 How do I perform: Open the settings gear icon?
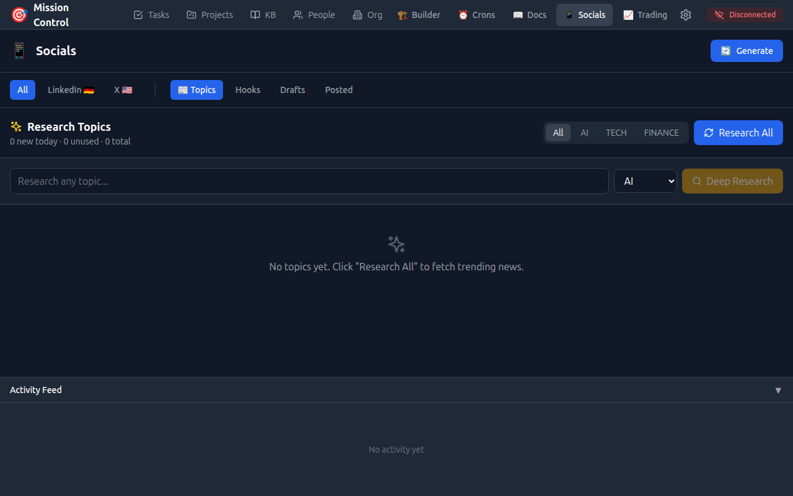pos(685,15)
